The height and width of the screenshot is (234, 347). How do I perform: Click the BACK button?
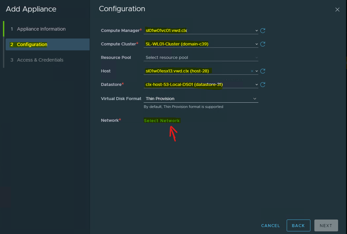tap(298, 225)
